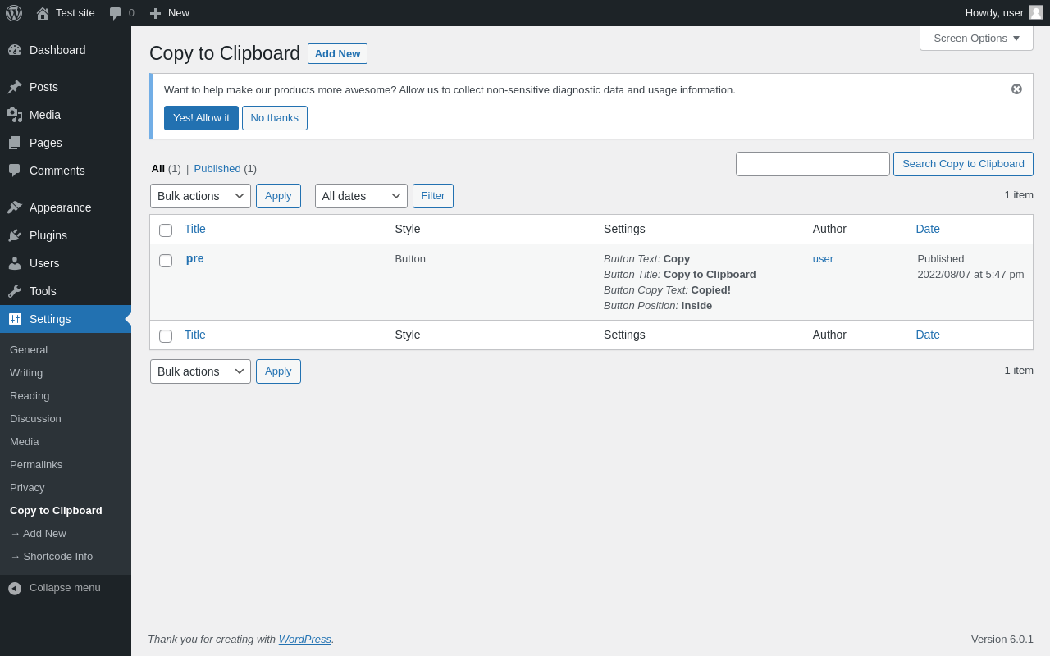Click the Plugins plug icon
Image resolution: width=1050 pixels, height=656 pixels.
[15, 235]
